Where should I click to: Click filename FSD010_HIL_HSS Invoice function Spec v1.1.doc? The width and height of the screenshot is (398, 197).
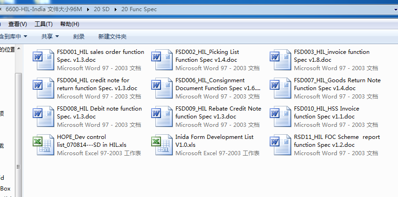point(327,112)
